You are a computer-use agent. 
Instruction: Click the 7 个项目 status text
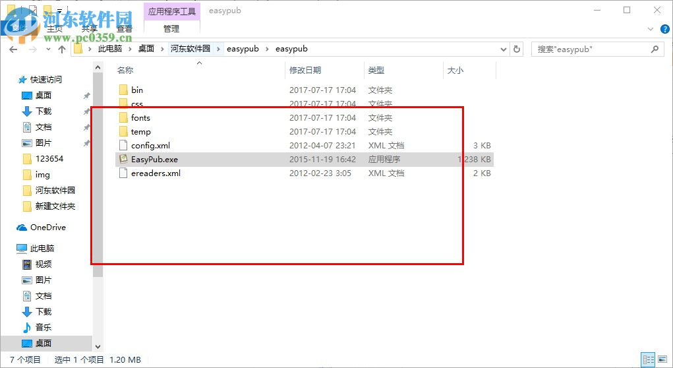(25, 360)
